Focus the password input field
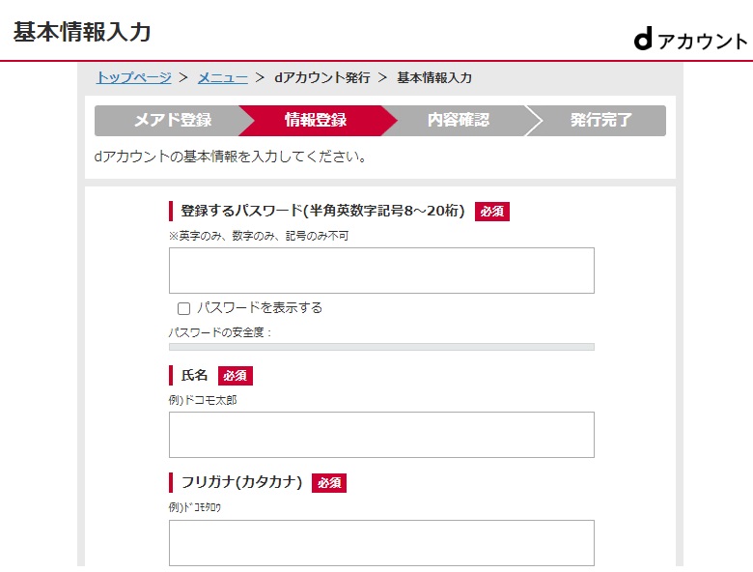The height and width of the screenshot is (572, 753). (381, 271)
